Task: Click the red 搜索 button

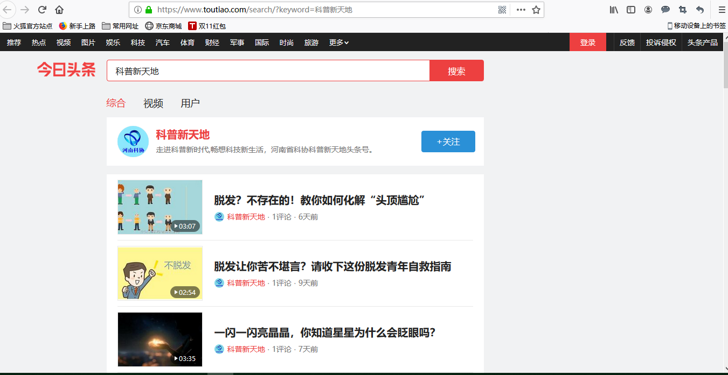Action: point(456,71)
